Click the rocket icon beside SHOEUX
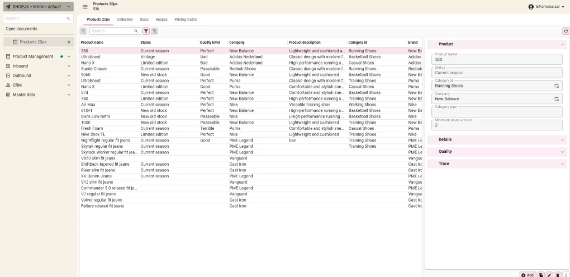Image resolution: width=570 pixels, height=277 pixels. 8,7
